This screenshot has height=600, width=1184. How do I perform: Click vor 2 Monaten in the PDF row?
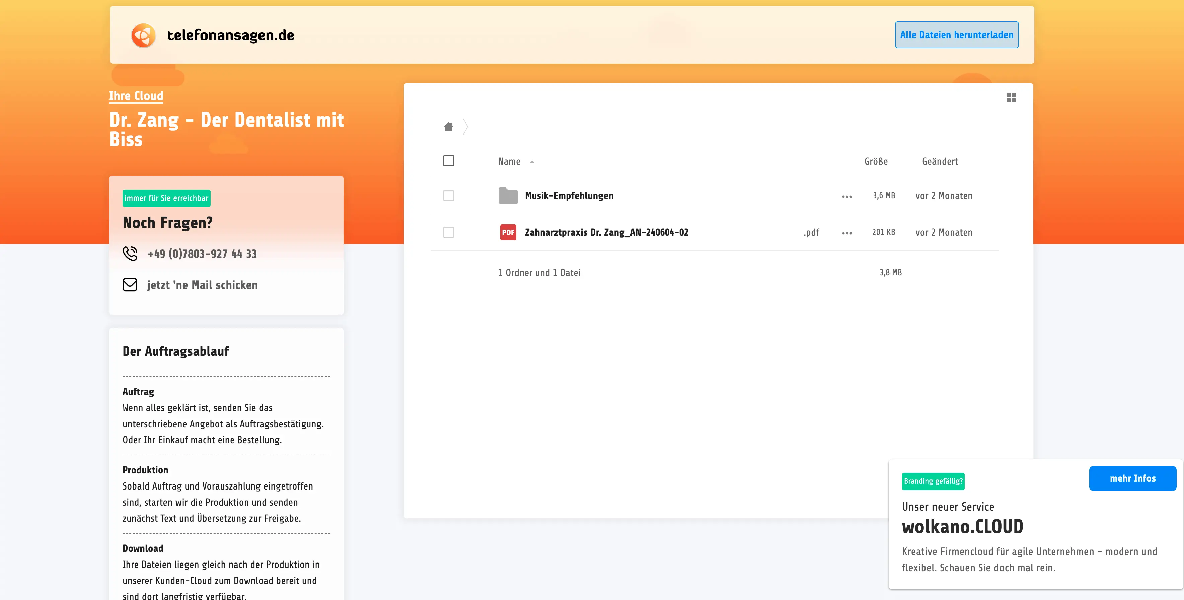coord(944,232)
